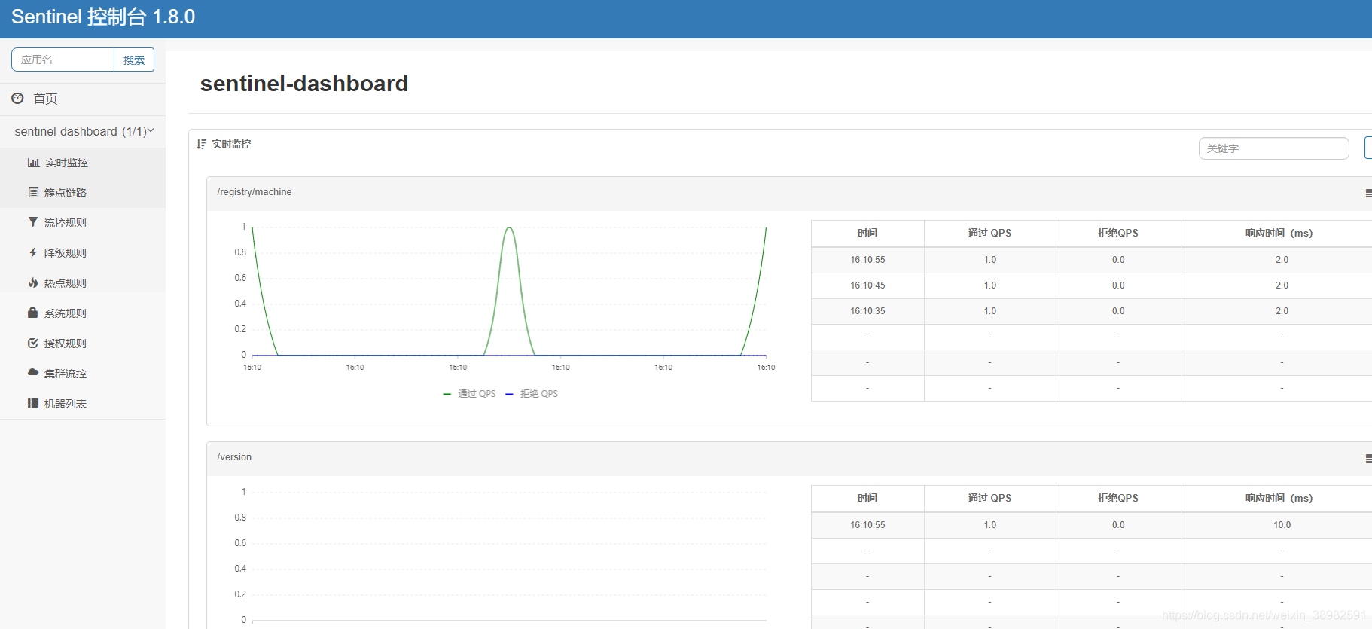The width and height of the screenshot is (1372, 629).
Task: Go to 实时监控 in the sidebar
Action: (x=66, y=163)
